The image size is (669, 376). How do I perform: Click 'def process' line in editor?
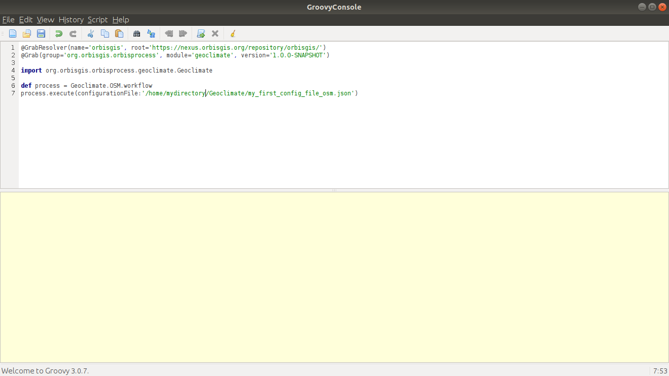point(87,85)
